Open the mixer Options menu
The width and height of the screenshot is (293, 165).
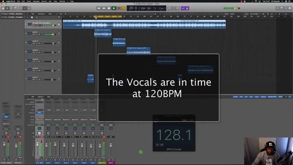[x=41, y=97]
